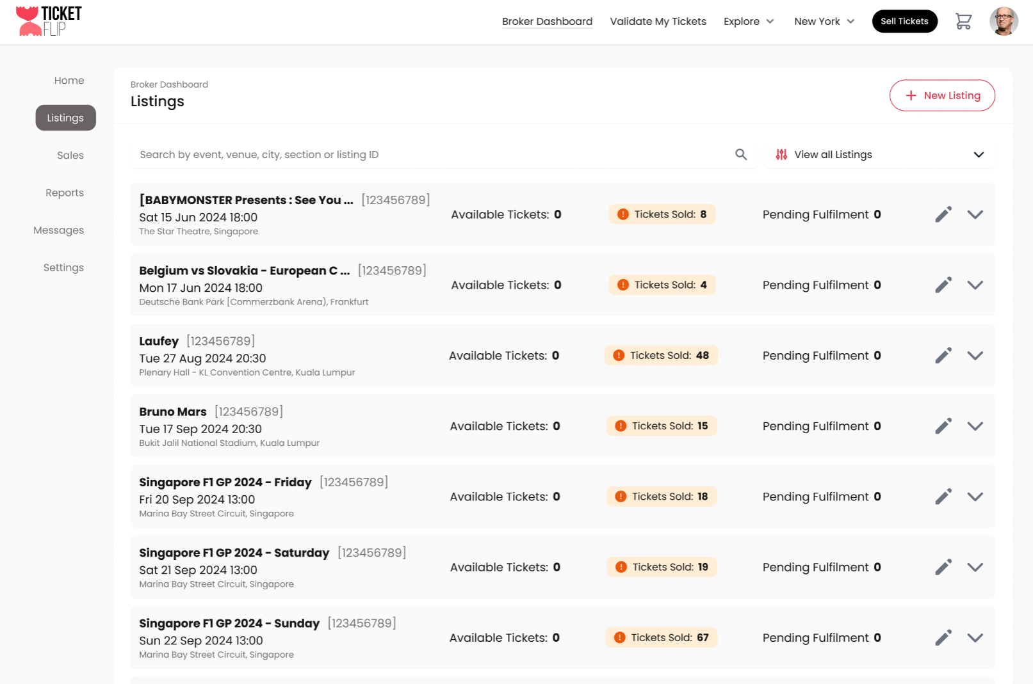Click the Broker Dashboard breadcrumb
Image resolution: width=1033 pixels, height=684 pixels.
169,84
